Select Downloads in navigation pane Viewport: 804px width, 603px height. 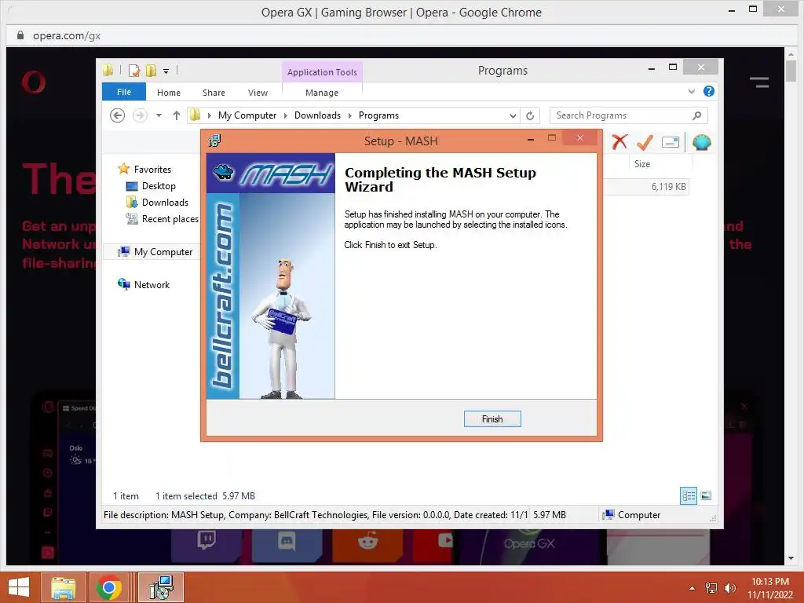pos(165,202)
